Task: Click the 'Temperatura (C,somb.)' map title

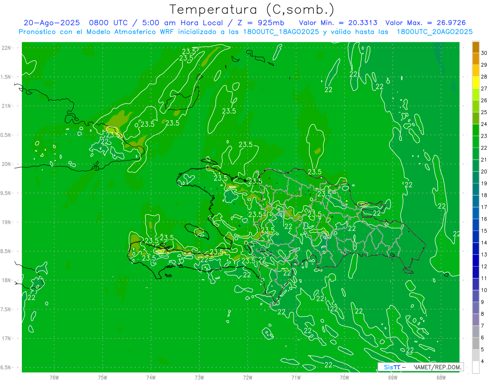Action: tap(252, 10)
